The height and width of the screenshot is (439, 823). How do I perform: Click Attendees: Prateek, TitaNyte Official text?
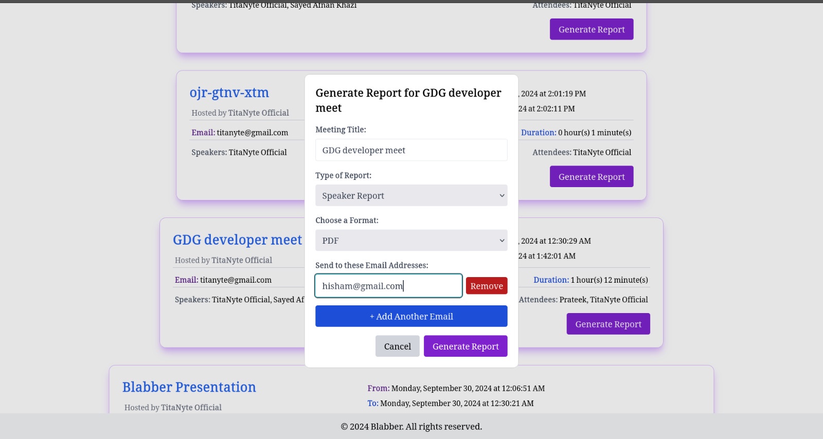tap(583, 300)
